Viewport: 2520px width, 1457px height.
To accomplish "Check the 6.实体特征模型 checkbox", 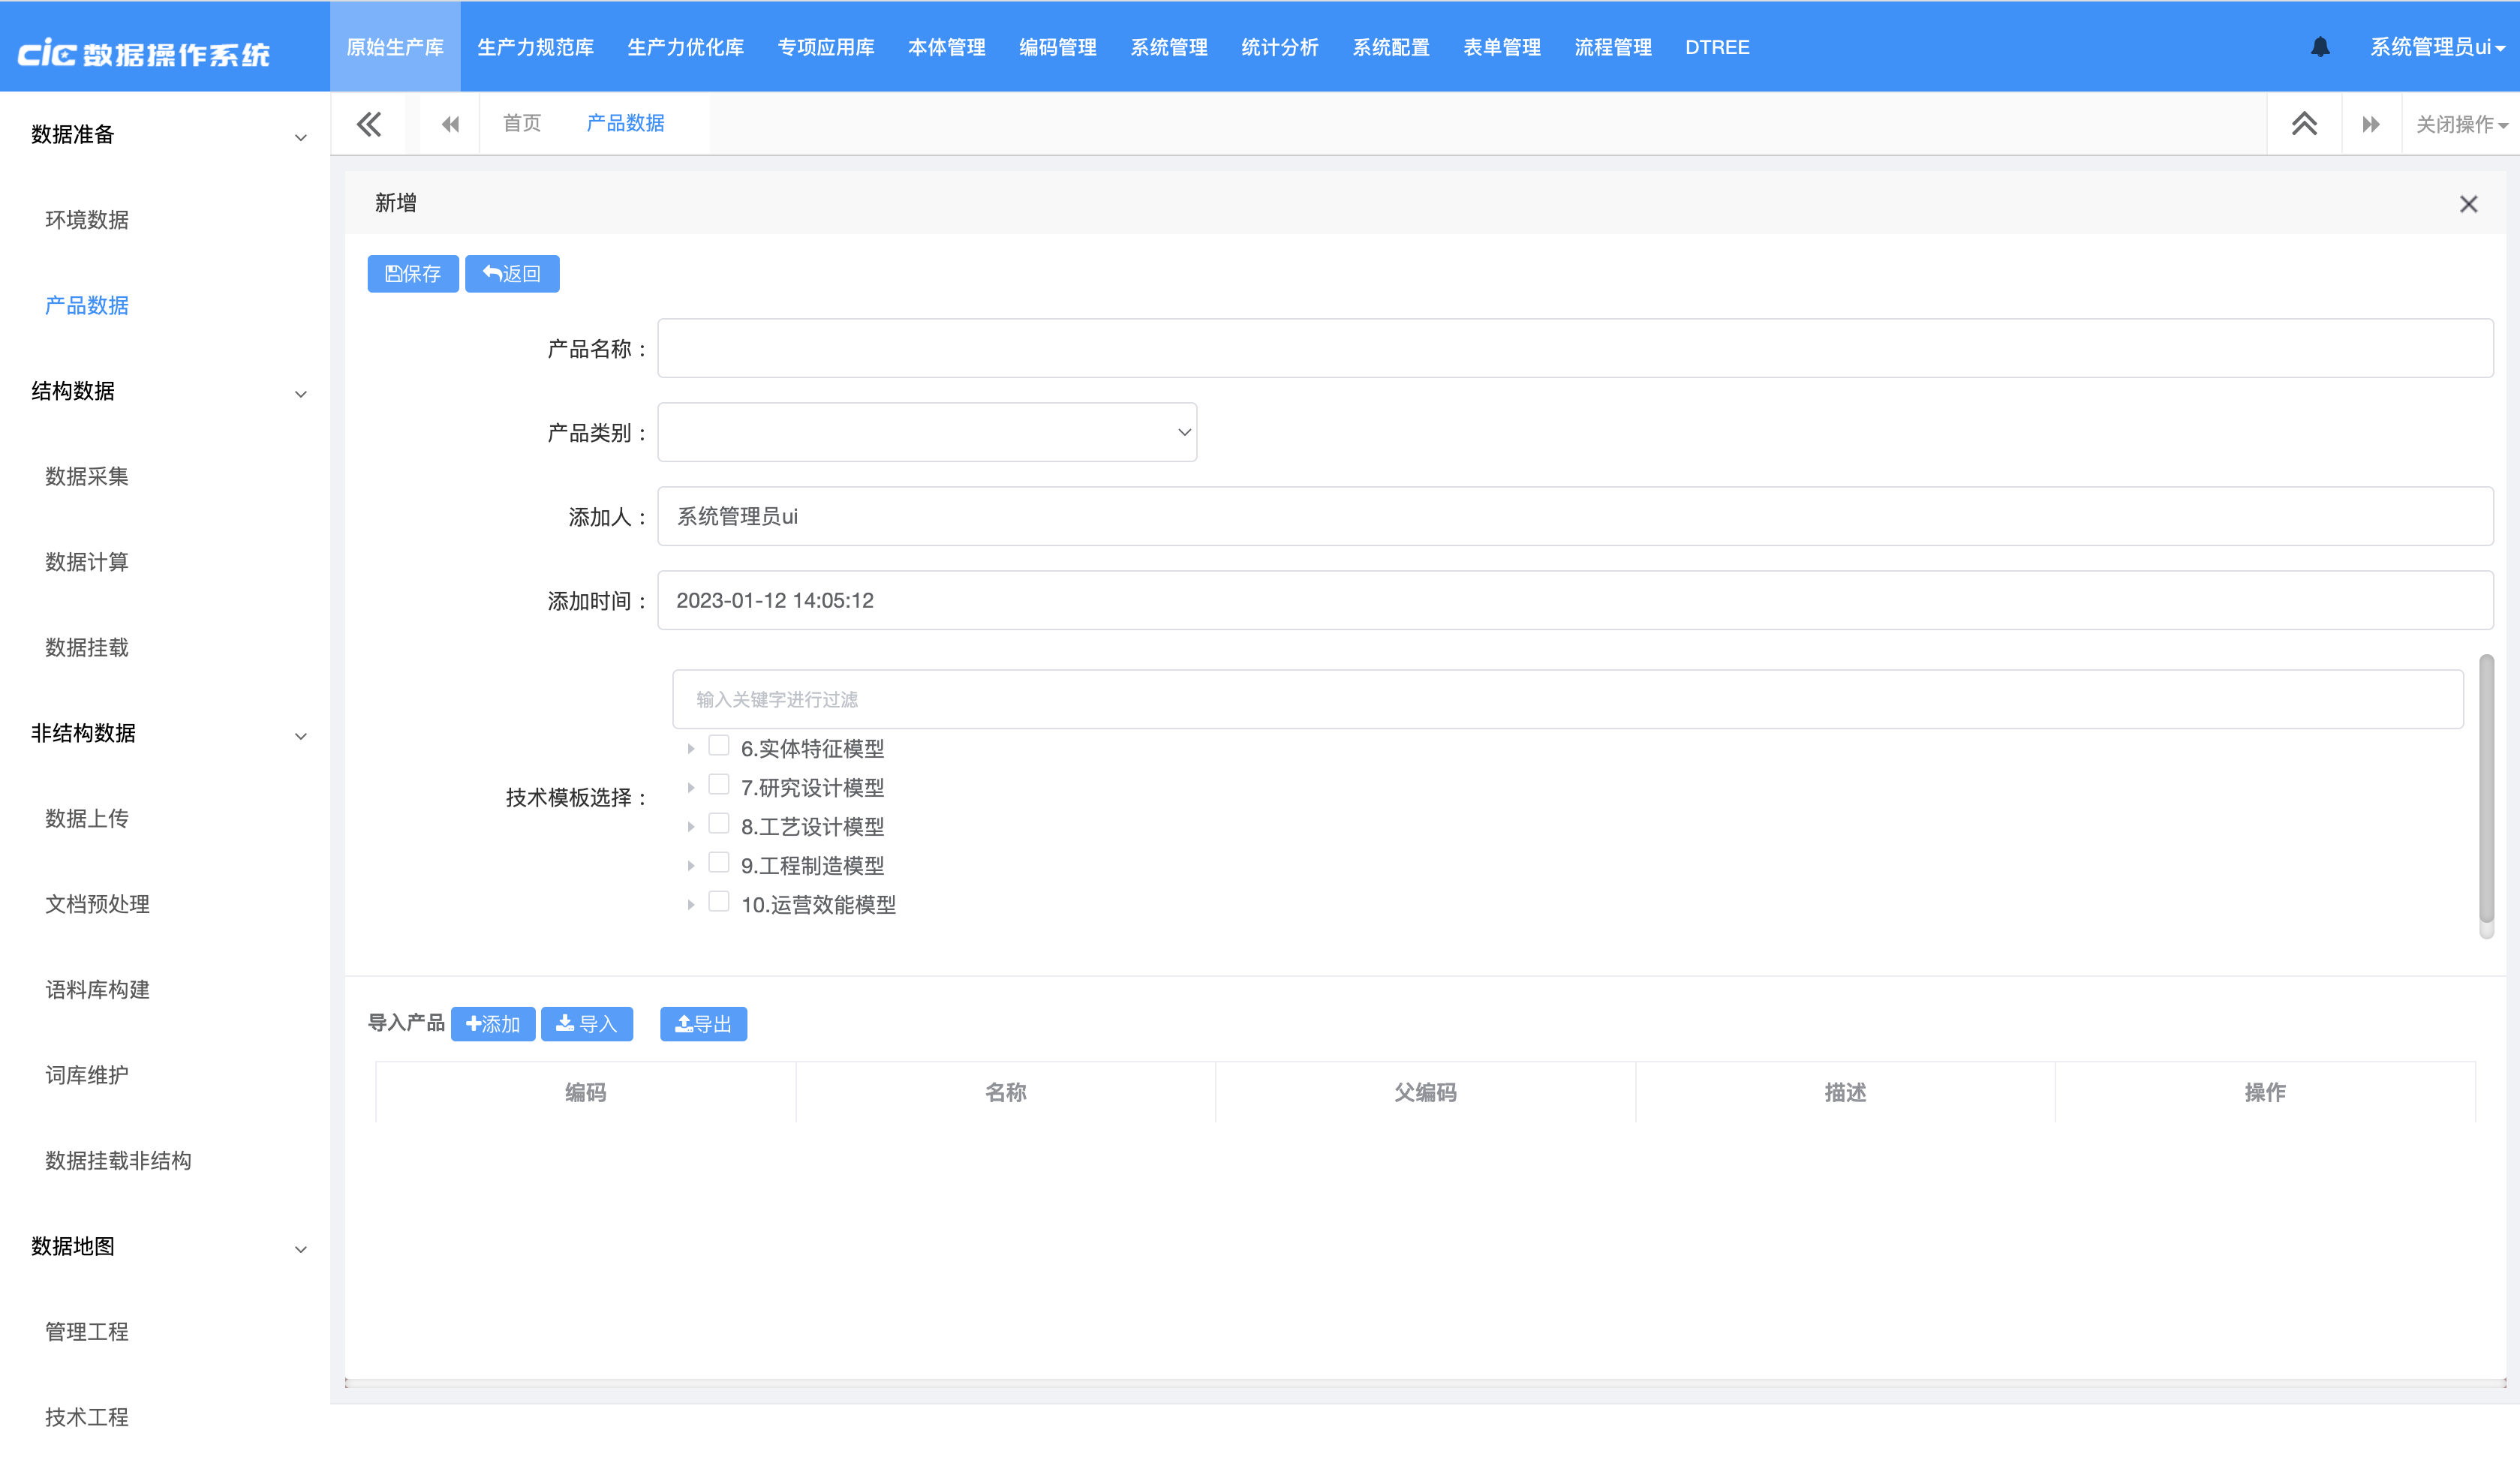I will (x=718, y=745).
